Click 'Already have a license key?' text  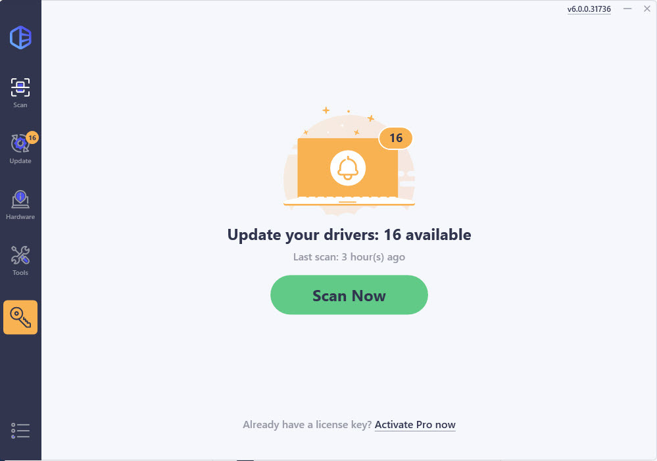[x=307, y=425]
